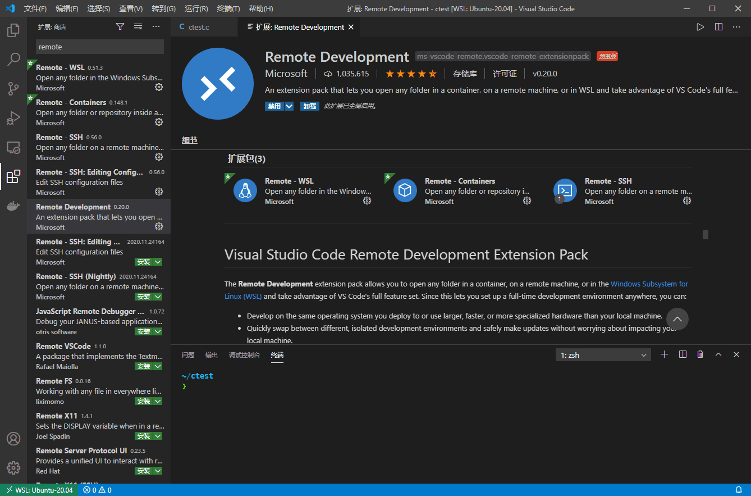The width and height of the screenshot is (751, 496).
Task: Open editor more actions ellipsis
Action: point(736,26)
